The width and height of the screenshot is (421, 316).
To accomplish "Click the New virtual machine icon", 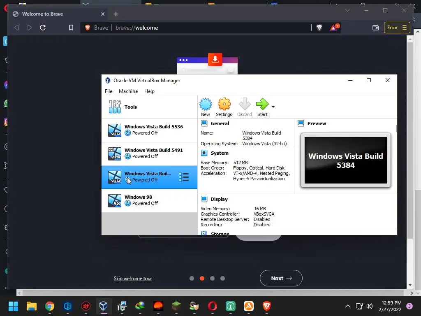I will coord(206,104).
